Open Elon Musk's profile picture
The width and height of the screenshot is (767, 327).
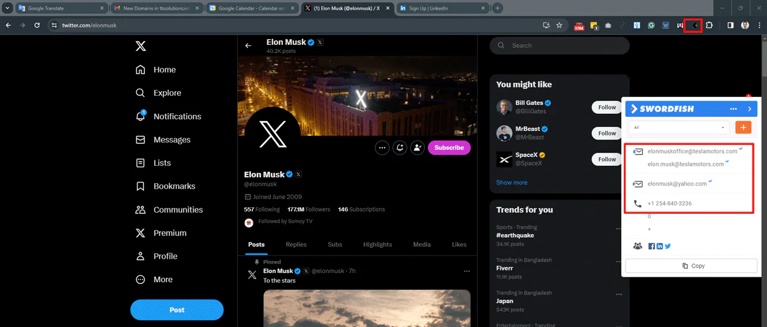273,135
